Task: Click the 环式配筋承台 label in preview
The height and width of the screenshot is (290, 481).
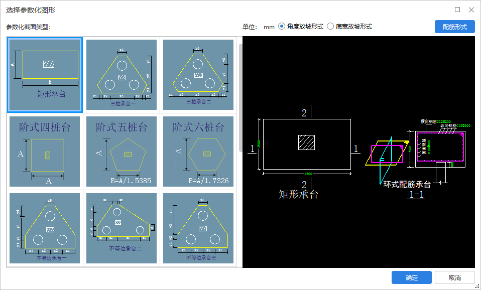Action: click(x=407, y=185)
